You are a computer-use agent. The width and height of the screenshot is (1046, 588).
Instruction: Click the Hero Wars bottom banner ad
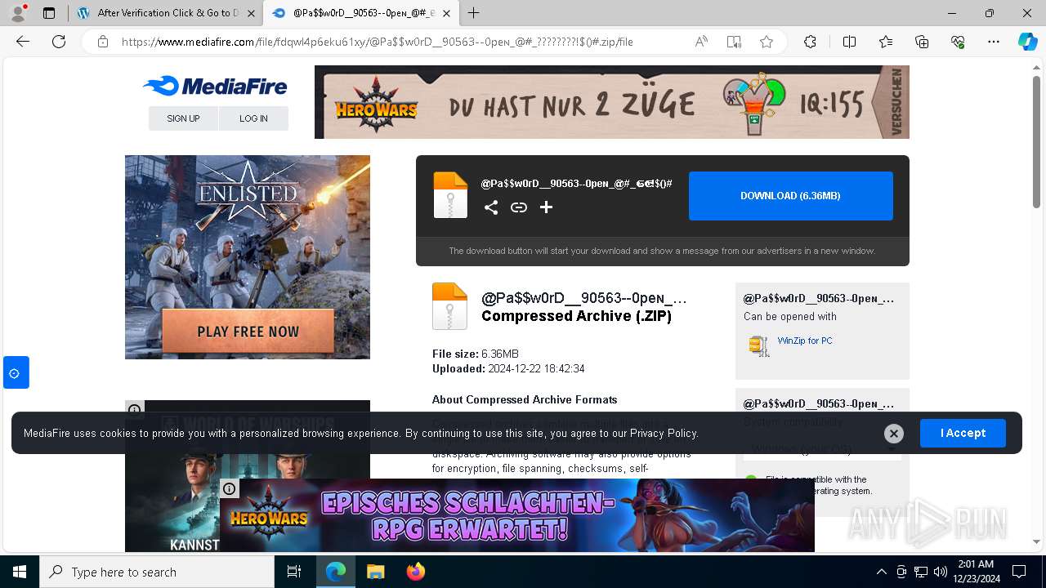pyautogui.click(x=517, y=515)
